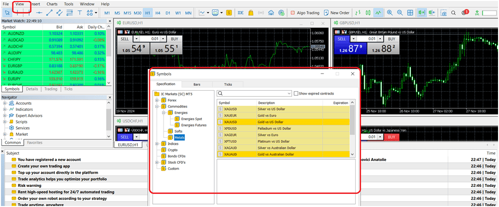Open account icon with red notification badge
This screenshot has height=207, width=499.
coord(465,13)
